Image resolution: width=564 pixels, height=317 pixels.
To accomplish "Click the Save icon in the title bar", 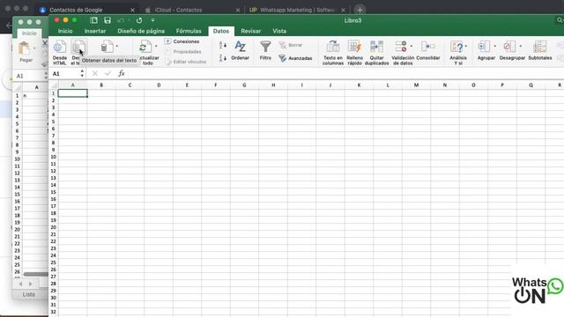I will coord(108,20).
